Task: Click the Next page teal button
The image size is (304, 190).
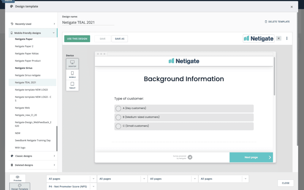Action: click(251, 157)
